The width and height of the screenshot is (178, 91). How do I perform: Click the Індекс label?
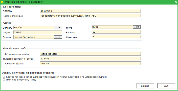(x=7, y=33)
